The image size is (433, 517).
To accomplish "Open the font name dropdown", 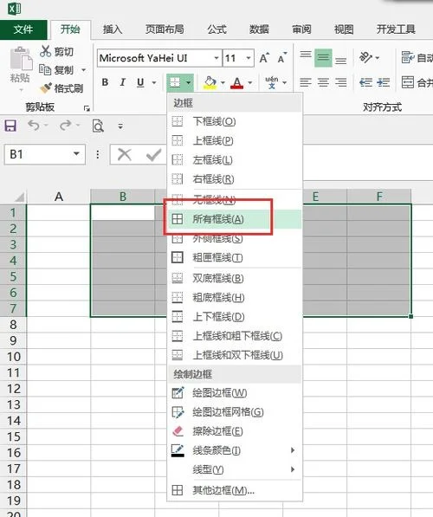I will pyautogui.click(x=216, y=58).
